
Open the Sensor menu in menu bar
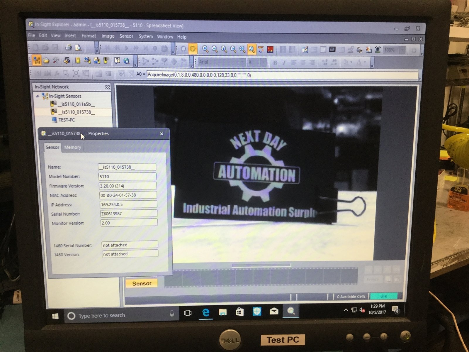click(126, 36)
